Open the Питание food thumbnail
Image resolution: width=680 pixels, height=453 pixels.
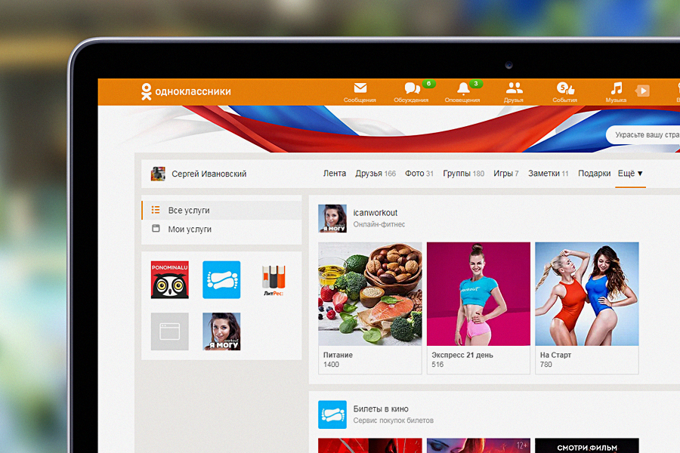[x=370, y=294]
